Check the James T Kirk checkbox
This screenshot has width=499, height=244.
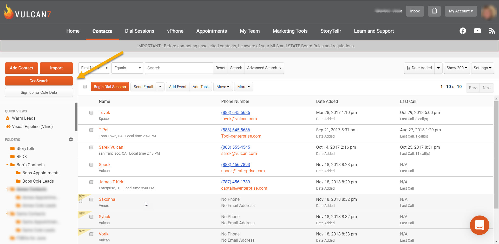point(91,182)
